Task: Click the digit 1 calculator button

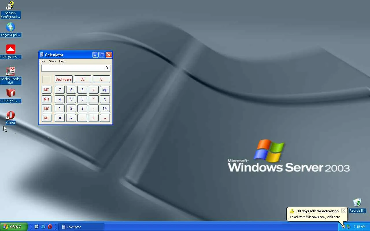Action: pos(60,109)
